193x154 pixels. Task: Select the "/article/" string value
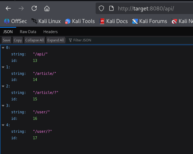[x=45, y=73]
